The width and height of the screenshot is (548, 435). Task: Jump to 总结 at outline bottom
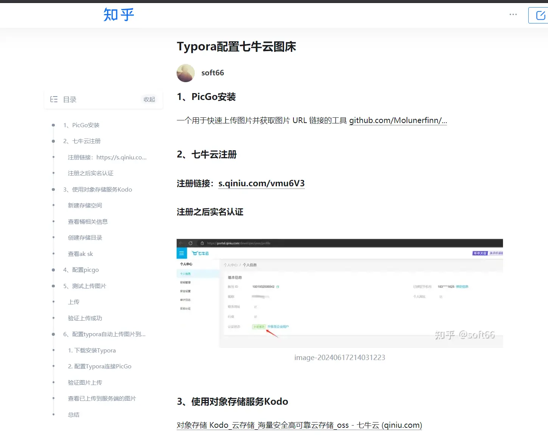[73, 415]
